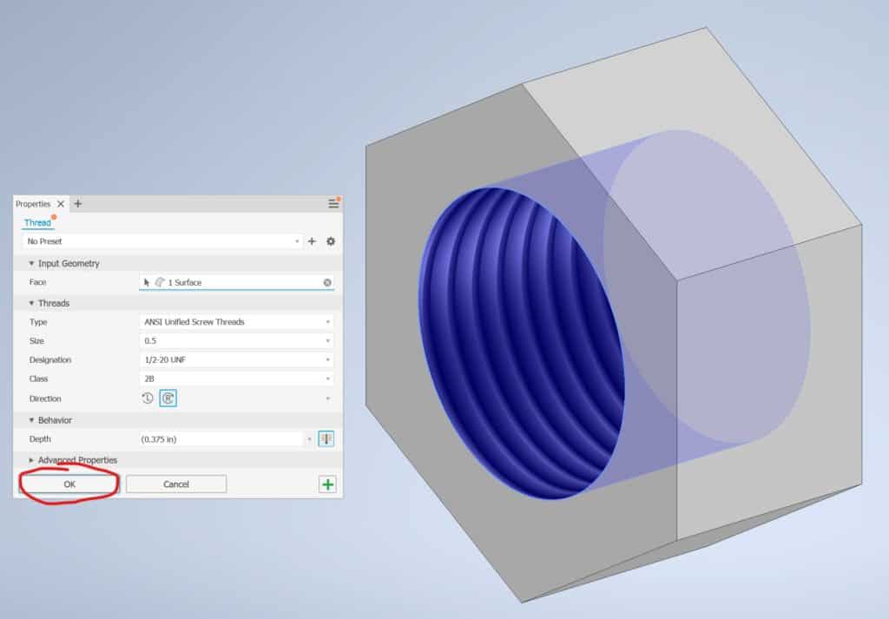The image size is (889, 619).
Task: Click the OK button
Action: [69, 484]
